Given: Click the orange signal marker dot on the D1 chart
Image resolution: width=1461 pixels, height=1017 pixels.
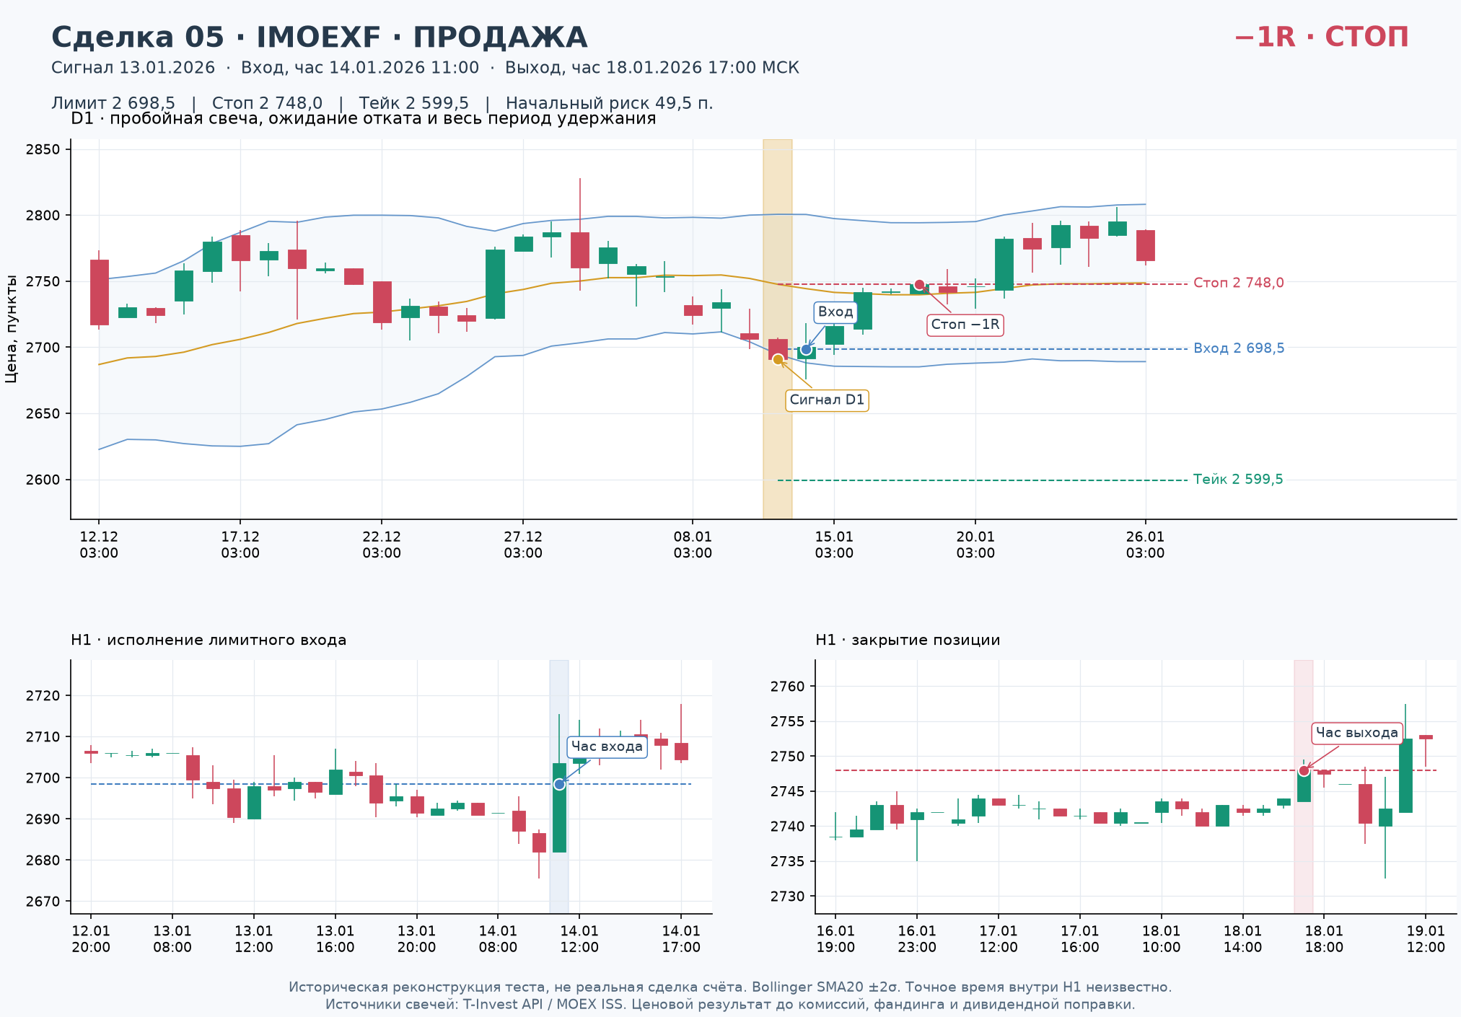Looking at the screenshot, I should click(x=778, y=359).
